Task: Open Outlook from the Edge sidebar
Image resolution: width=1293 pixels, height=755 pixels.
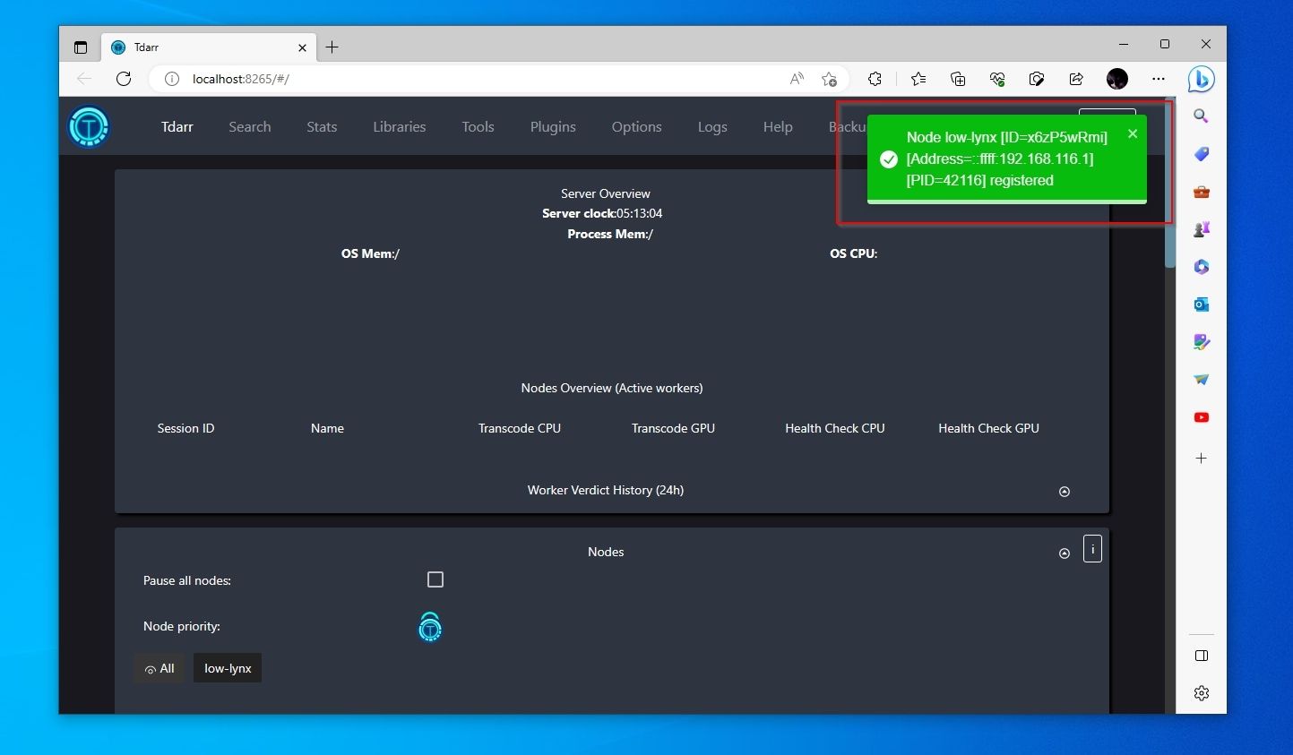Action: coord(1201,305)
